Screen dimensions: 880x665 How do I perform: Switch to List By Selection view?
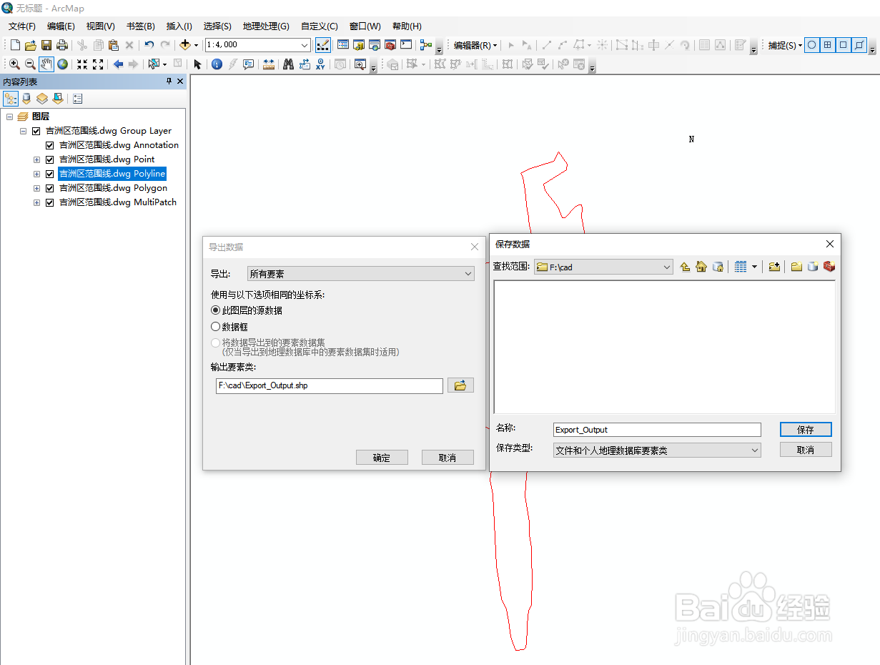pyautogui.click(x=58, y=99)
